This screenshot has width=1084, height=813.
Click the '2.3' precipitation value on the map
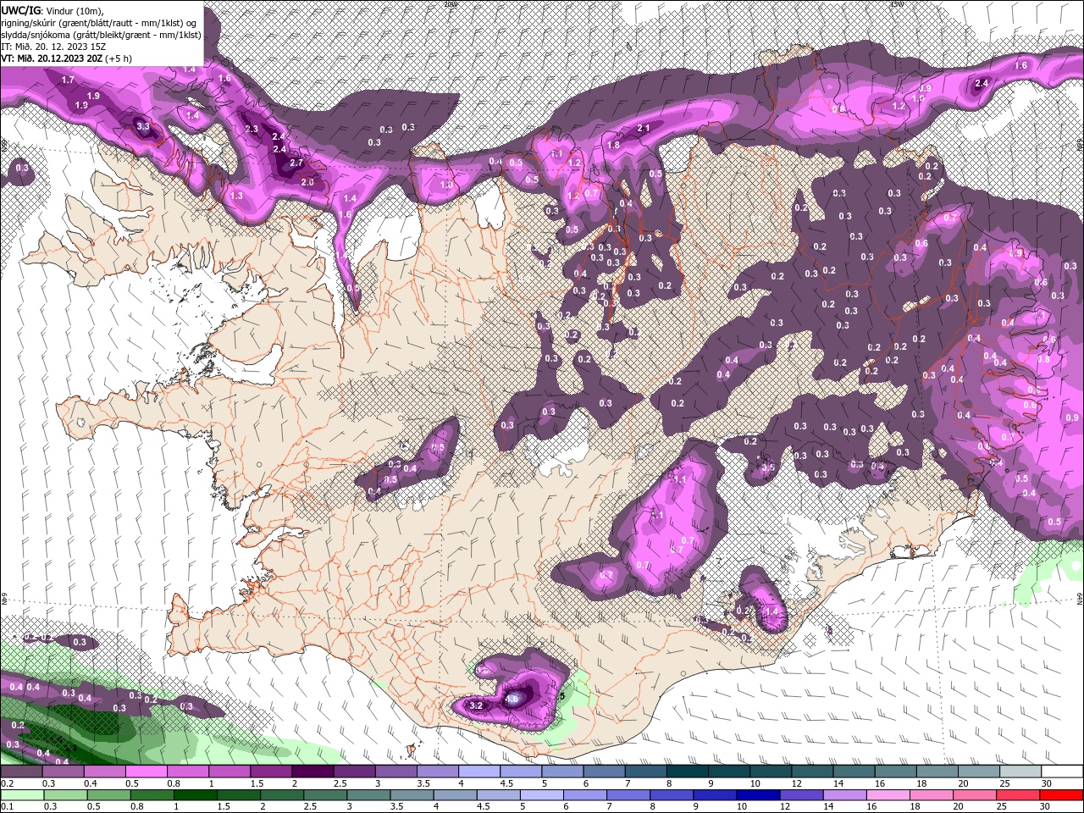pos(252,129)
